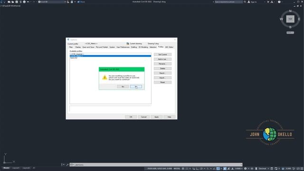Click South on the ViewCube compass
Image resolution: width=304 pixels, height=171 pixels.
[x=290, y=27]
